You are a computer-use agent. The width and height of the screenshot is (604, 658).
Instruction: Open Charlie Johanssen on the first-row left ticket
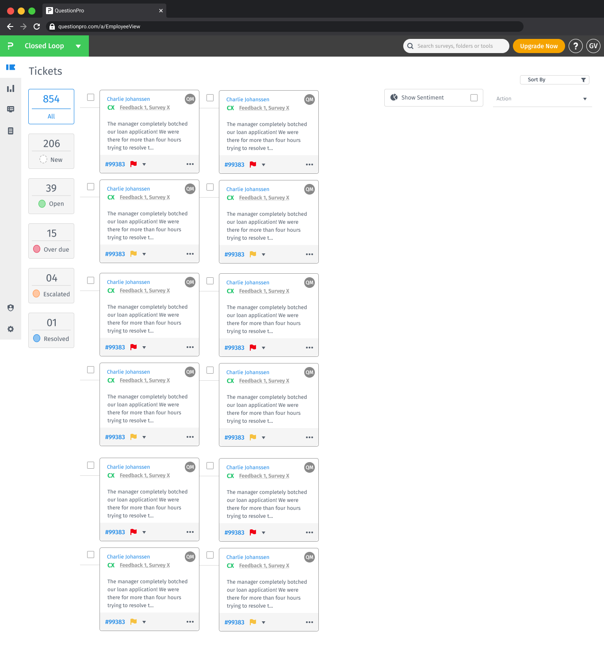pyautogui.click(x=128, y=99)
